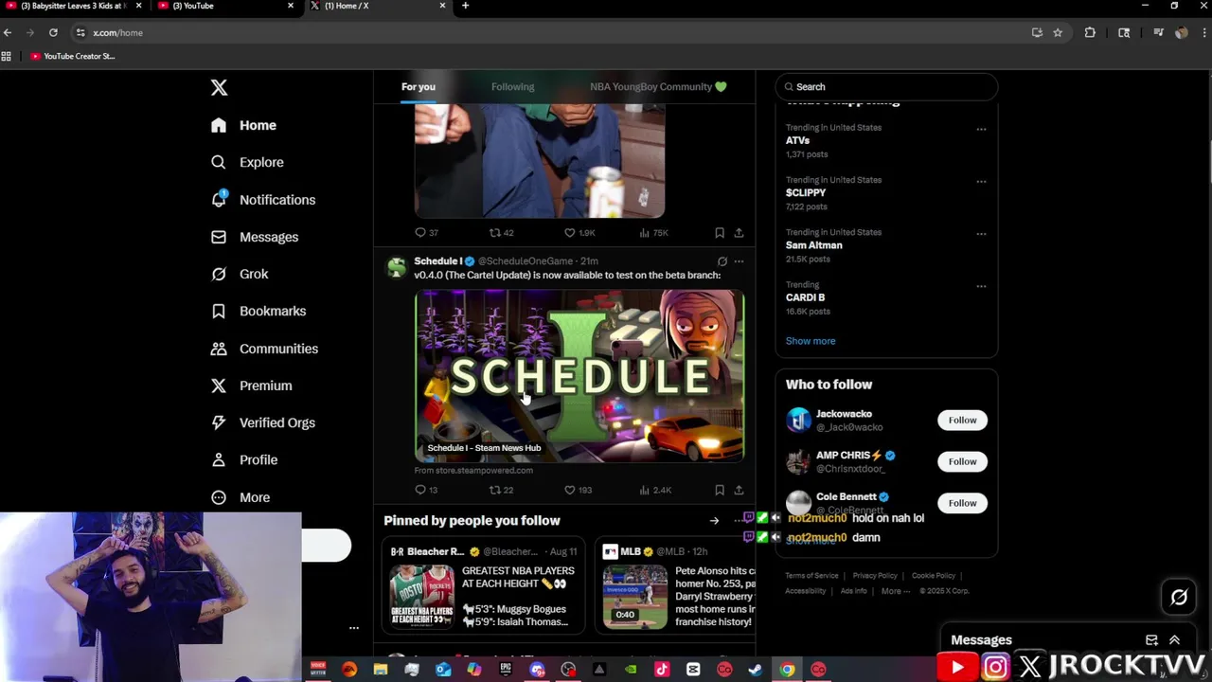Open Grok in the sidebar
The height and width of the screenshot is (682, 1212).
click(x=240, y=274)
